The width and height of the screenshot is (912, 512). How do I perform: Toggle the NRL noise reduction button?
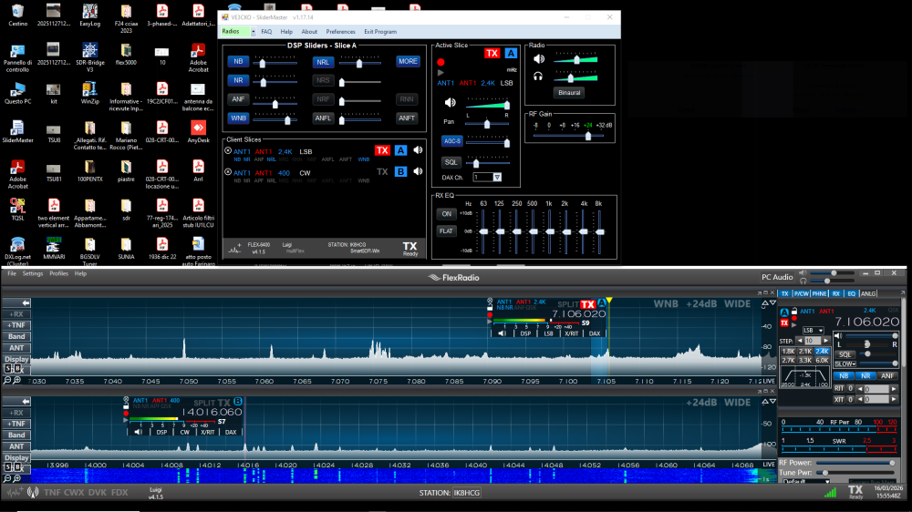tap(323, 62)
